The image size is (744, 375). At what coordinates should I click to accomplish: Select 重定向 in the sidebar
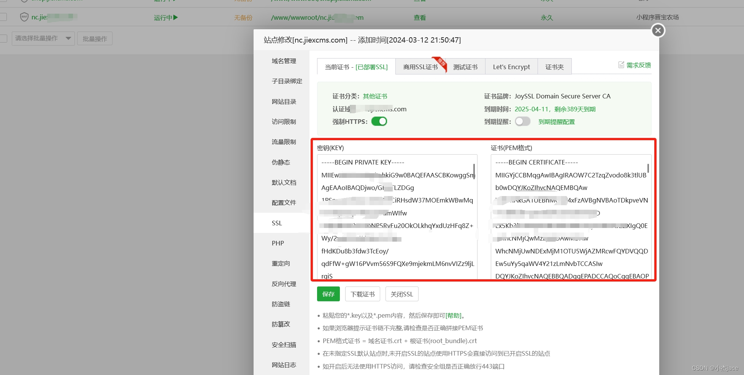pyautogui.click(x=281, y=263)
